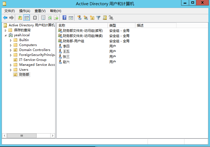Open Properties via the toolbar icon
Image resolution: width=210 pixels, height=147 pixels.
tap(43, 18)
